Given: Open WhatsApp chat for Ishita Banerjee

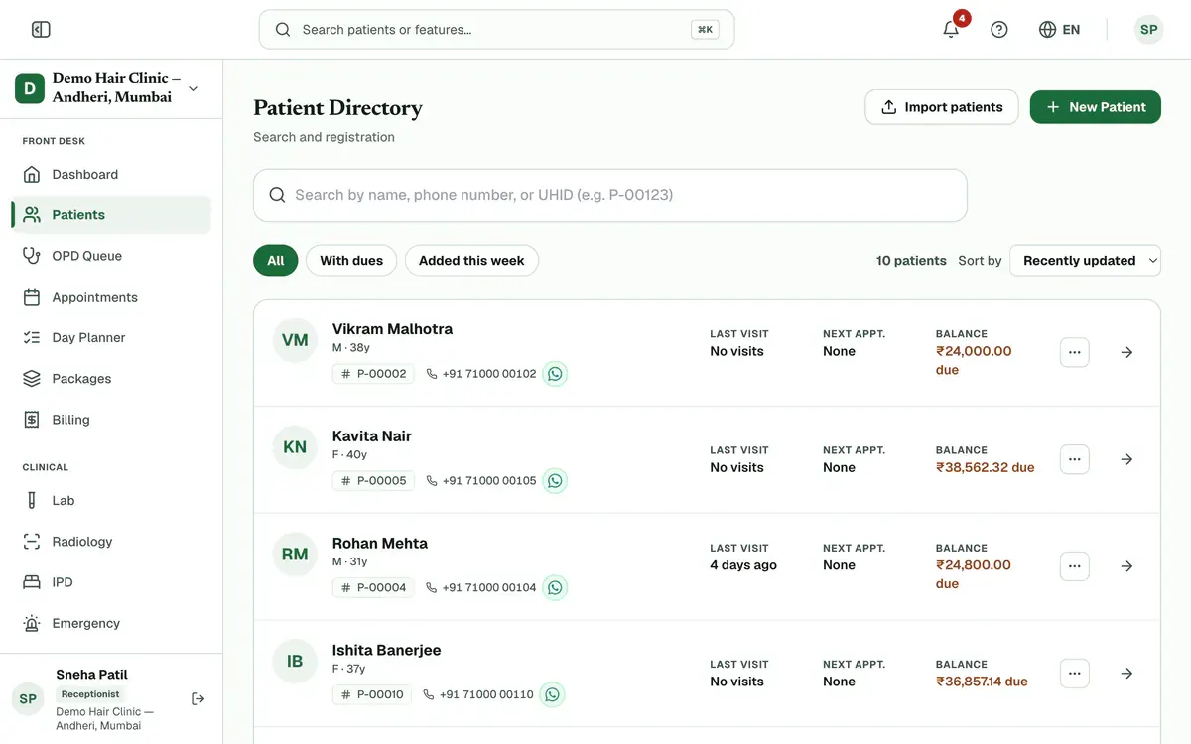Looking at the screenshot, I should [x=552, y=694].
